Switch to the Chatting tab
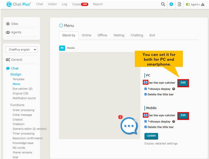Viewport: 209px width, 159px height. tap(137, 35)
